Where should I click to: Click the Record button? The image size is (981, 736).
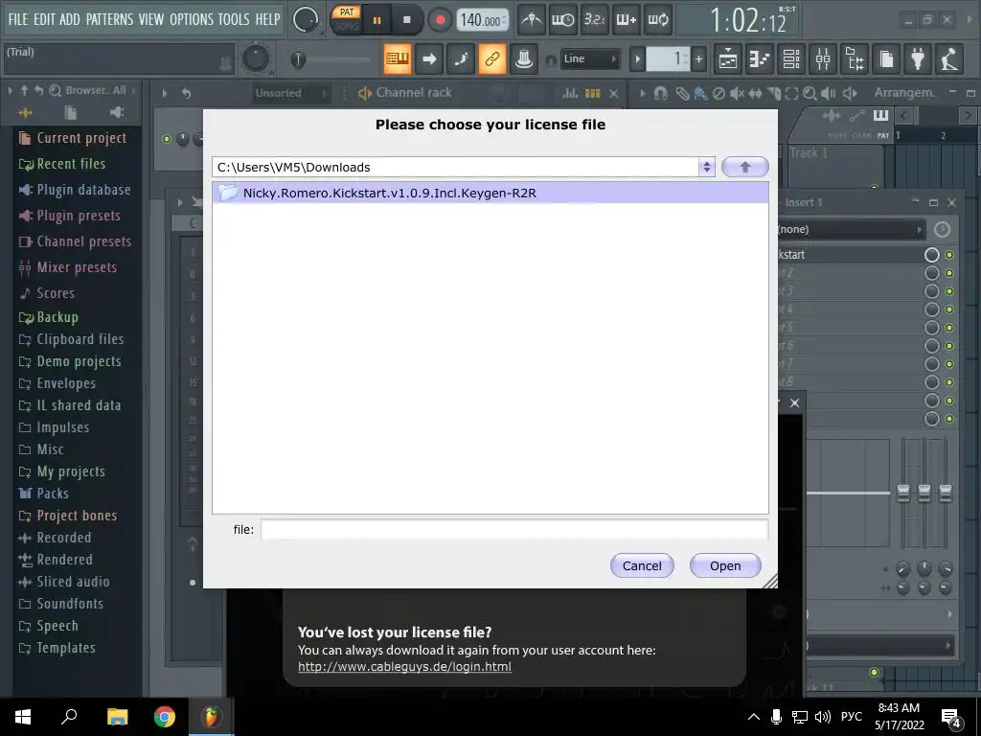pos(440,20)
